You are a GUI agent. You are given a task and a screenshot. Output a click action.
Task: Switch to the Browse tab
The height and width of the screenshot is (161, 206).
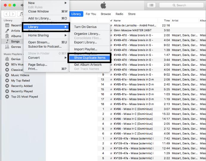106,14
